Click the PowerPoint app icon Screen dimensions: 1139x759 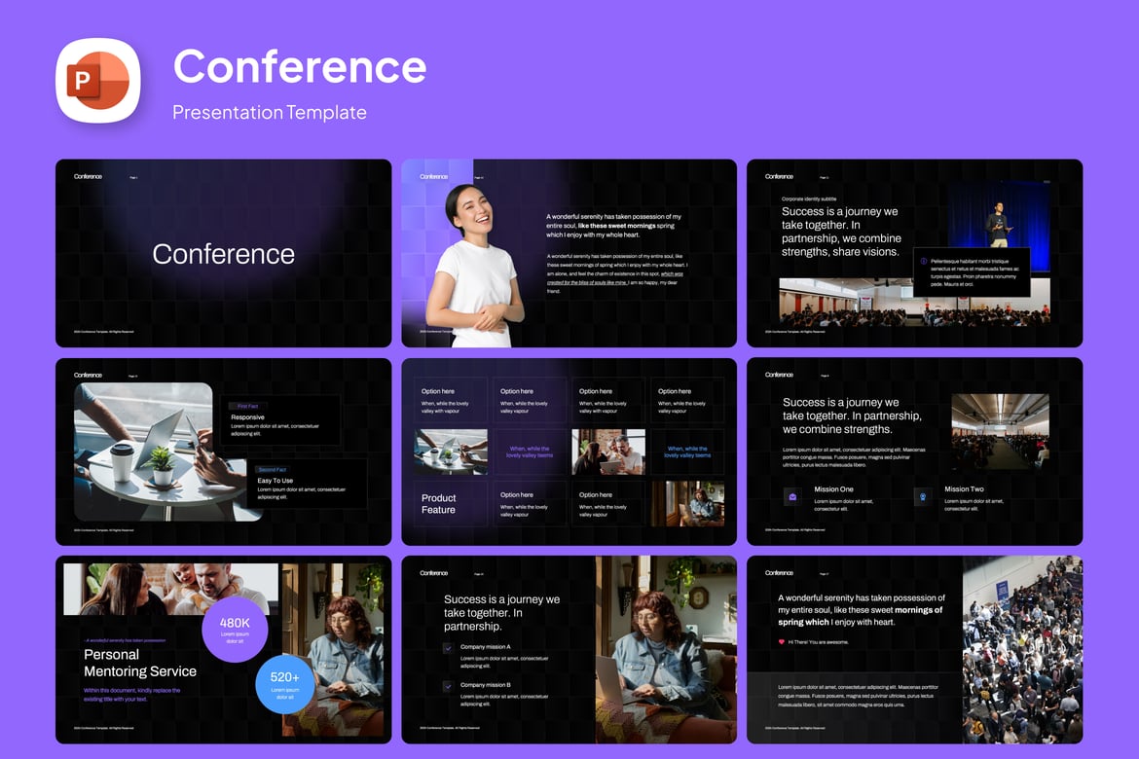pos(98,81)
